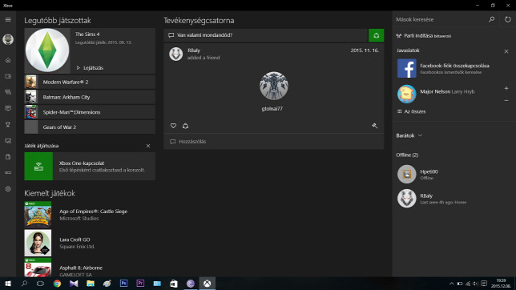Refresh the friends list
This screenshot has height=290, width=516.
[508, 19]
